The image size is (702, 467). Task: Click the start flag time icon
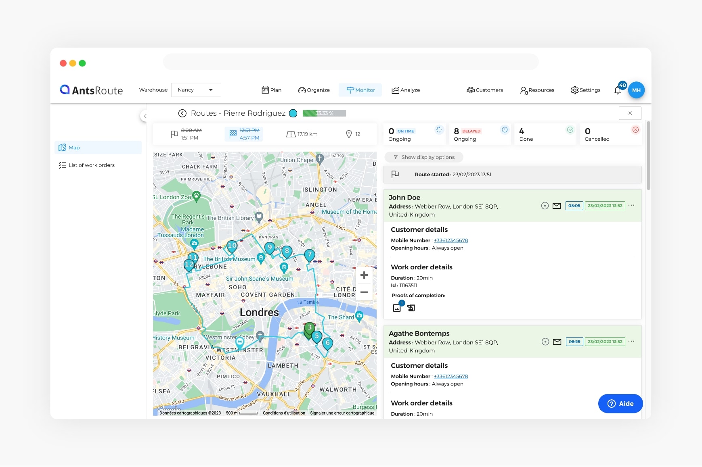[174, 134]
